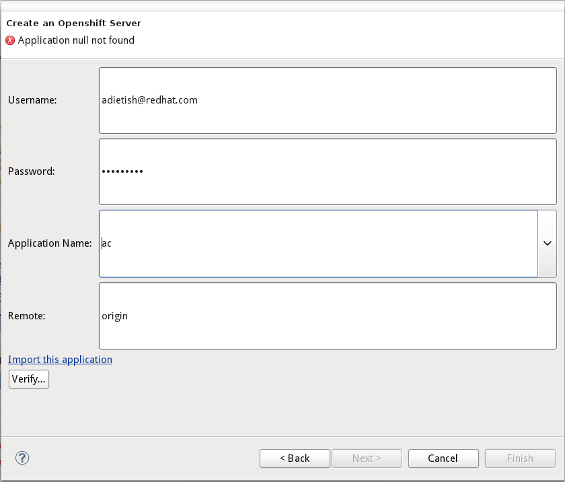Focus the Username text field
565x482 pixels.
(x=328, y=100)
